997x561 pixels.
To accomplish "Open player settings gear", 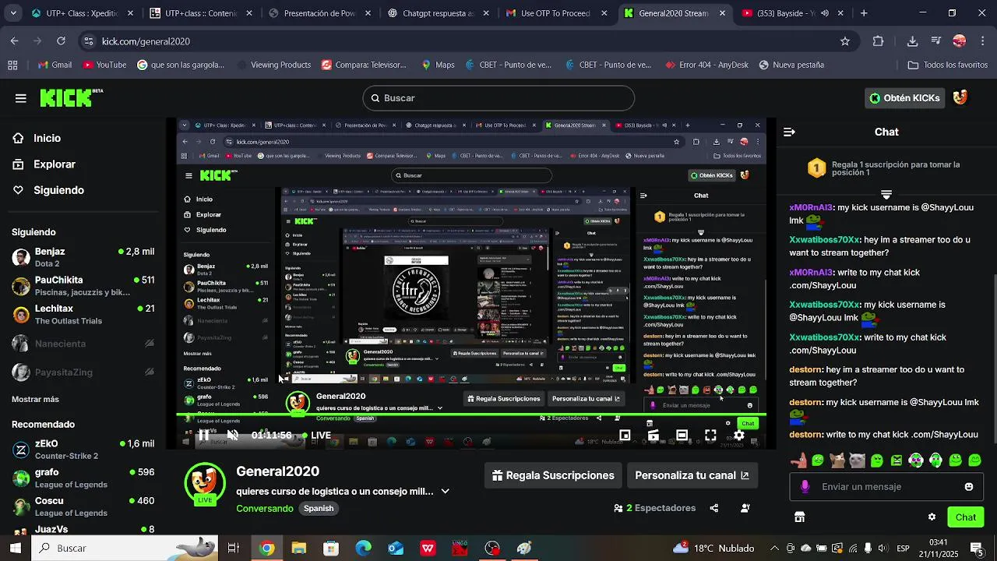I will 739,436.
